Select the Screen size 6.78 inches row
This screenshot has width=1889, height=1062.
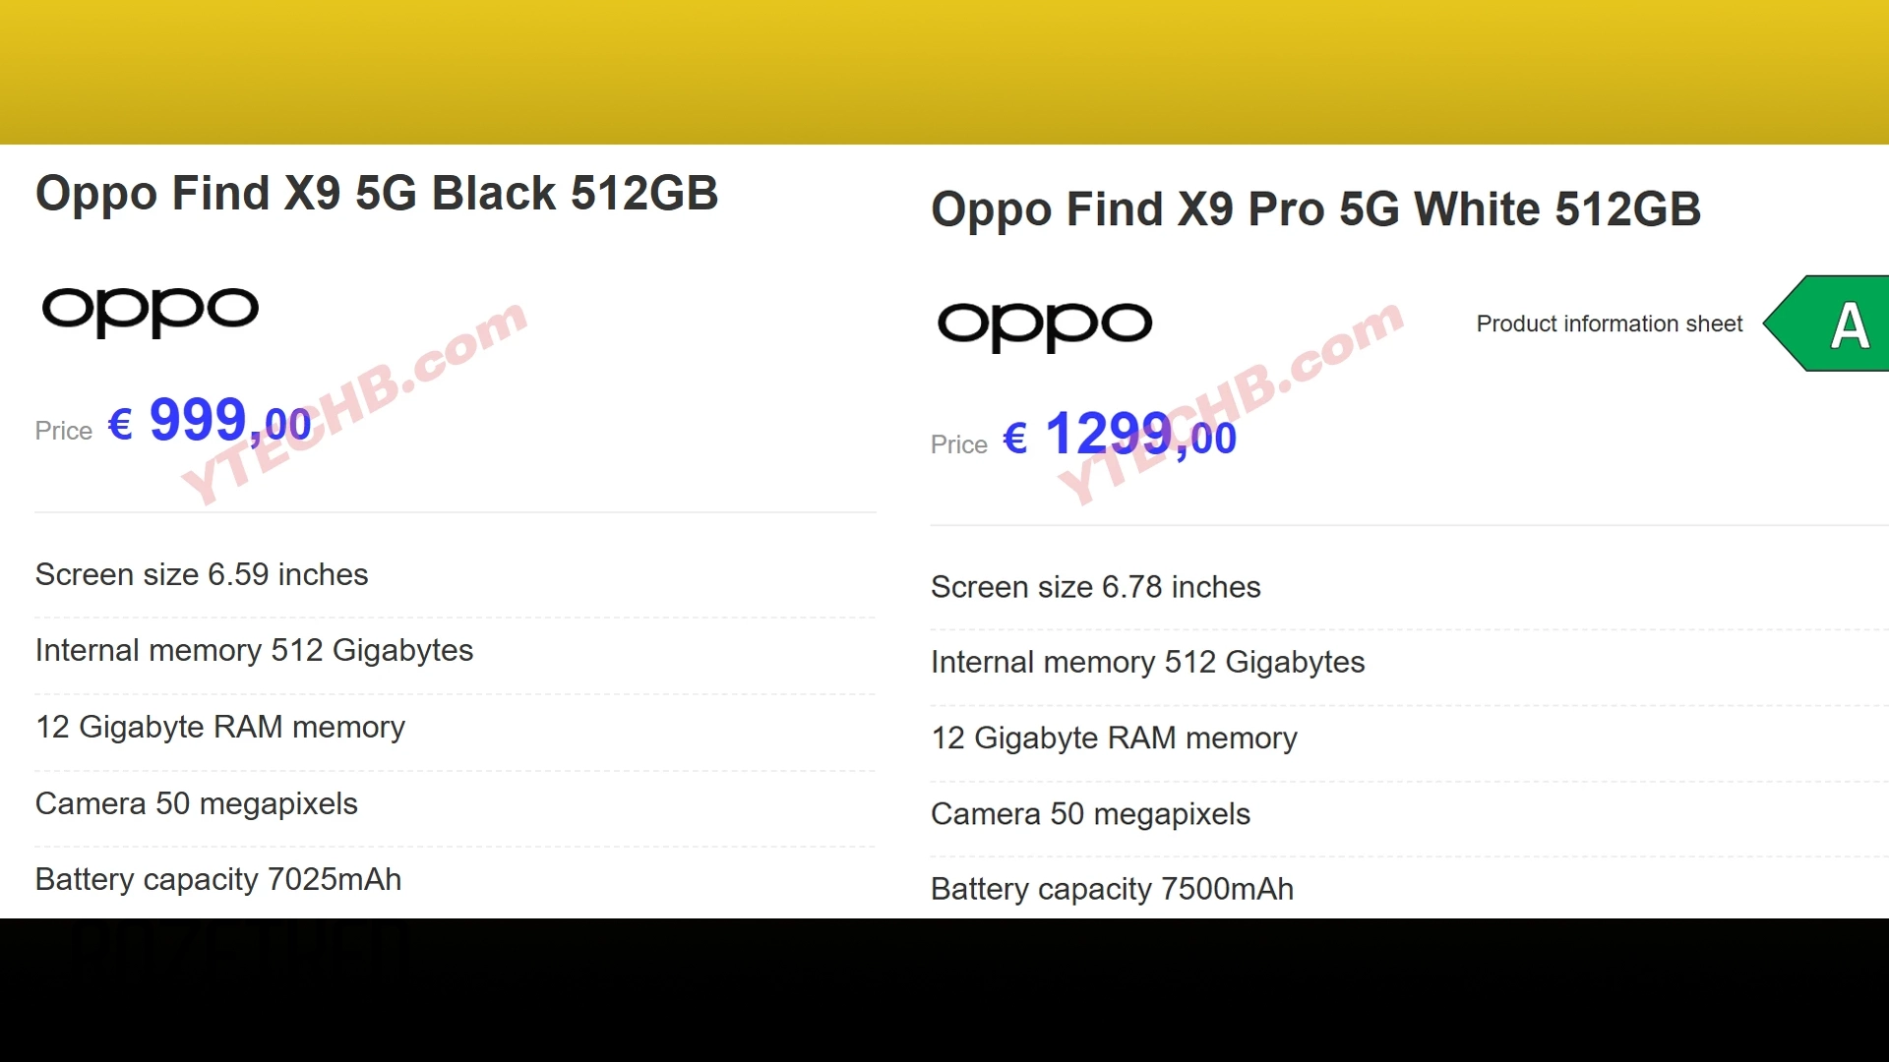point(1095,588)
